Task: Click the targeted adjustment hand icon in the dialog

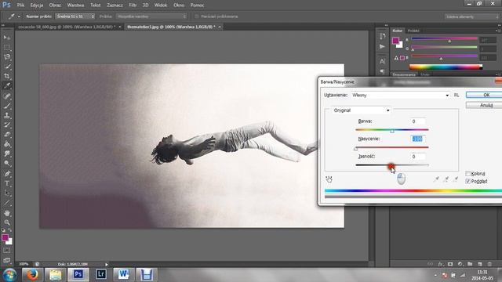Action: point(329,179)
